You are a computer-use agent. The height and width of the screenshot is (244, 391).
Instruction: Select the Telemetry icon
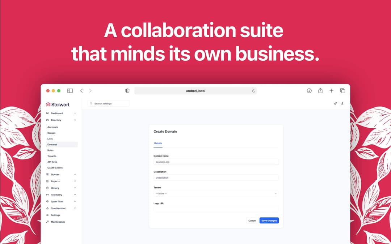(48, 195)
